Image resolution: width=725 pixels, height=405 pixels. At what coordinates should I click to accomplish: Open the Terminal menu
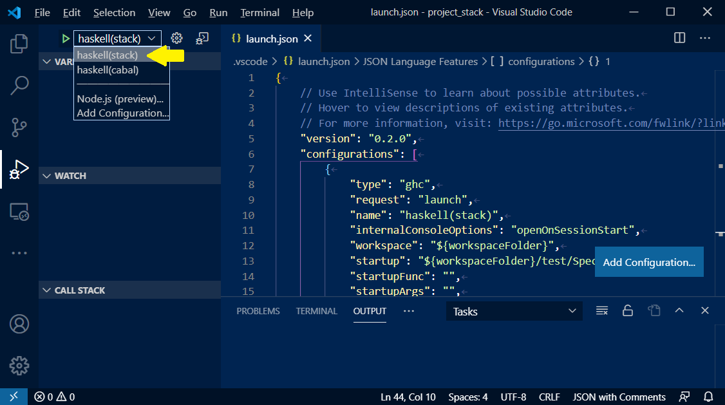point(260,12)
